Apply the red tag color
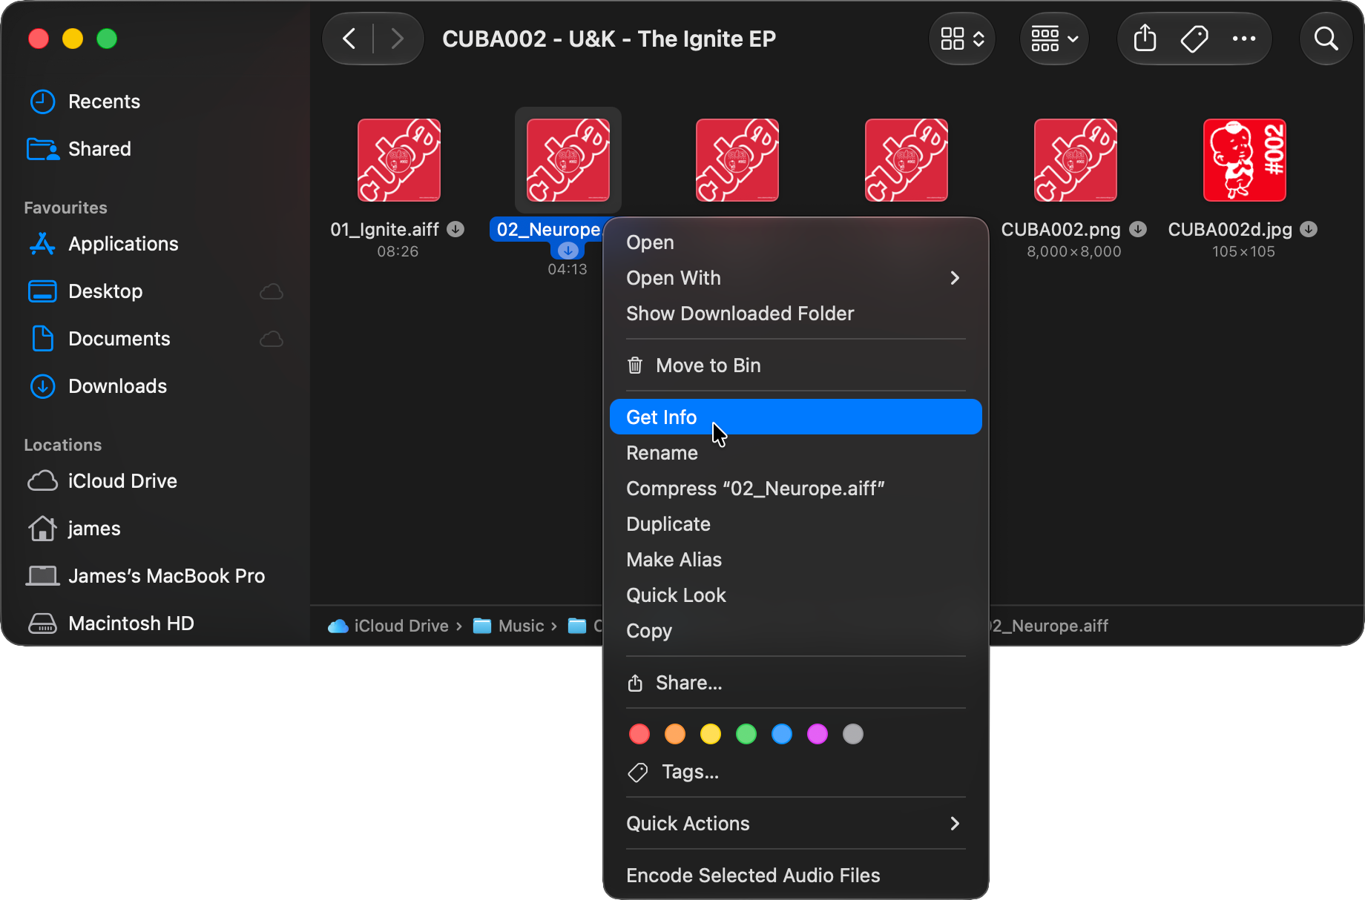 pos(639,734)
